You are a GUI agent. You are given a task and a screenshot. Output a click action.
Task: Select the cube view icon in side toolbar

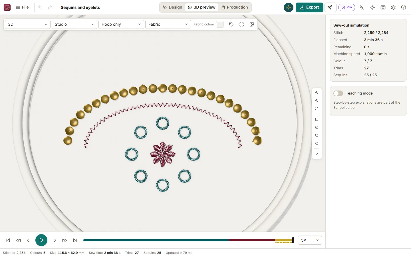pos(317,127)
